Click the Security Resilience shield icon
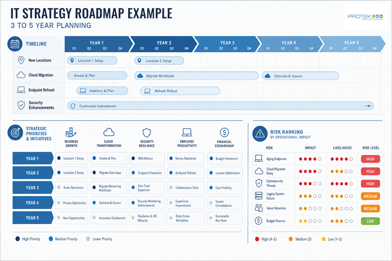 pos(146,133)
